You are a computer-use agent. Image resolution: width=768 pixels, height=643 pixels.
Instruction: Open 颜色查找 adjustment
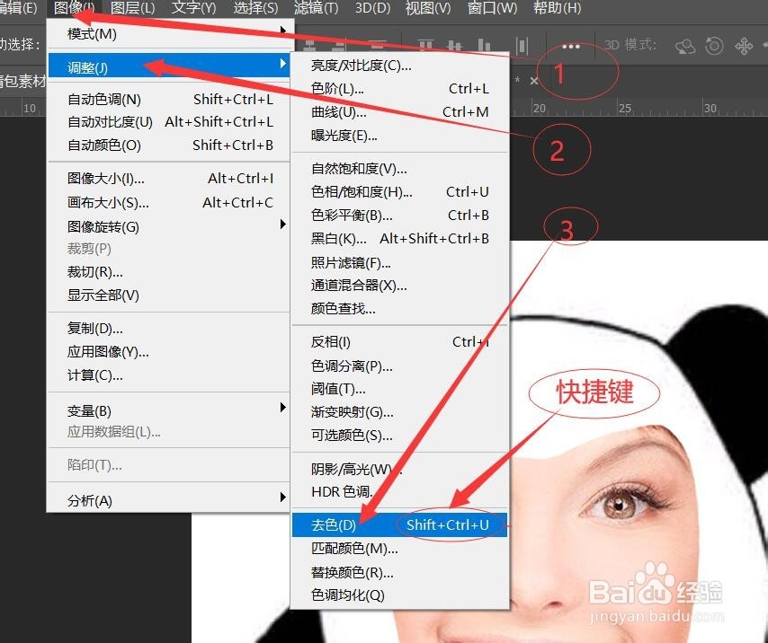[400, 309]
